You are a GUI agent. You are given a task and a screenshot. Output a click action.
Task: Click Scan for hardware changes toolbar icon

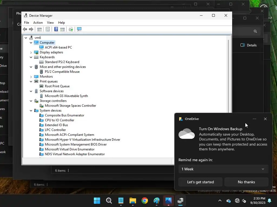[x=79, y=29]
